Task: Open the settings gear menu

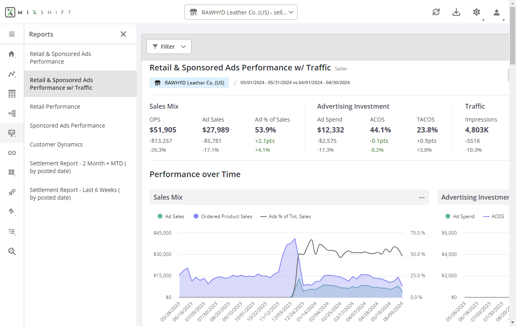Action: pos(476,12)
